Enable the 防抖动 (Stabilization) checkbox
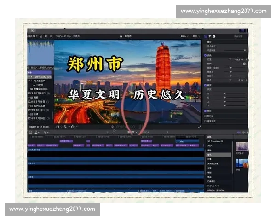 tap(205, 116)
